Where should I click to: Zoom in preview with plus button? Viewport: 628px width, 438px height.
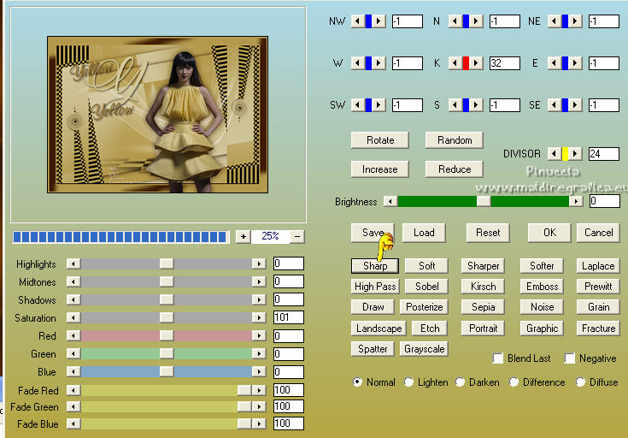244,237
